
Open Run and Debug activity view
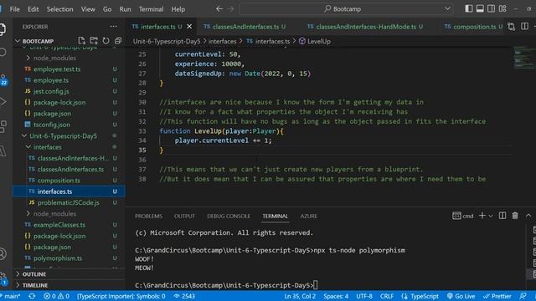(x=3, y=102)
